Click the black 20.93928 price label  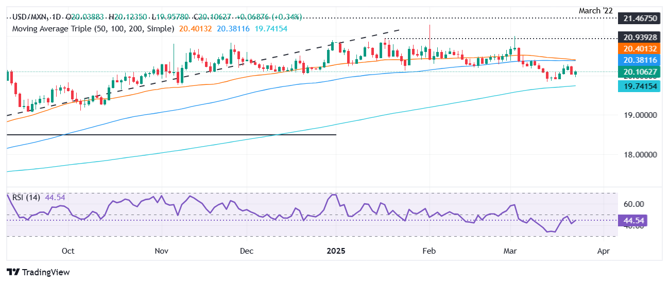(x=638, y=38)
